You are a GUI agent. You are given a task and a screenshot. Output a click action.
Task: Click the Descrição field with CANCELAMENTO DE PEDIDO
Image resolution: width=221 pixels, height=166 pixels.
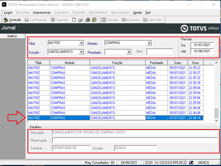pos(135,133)
